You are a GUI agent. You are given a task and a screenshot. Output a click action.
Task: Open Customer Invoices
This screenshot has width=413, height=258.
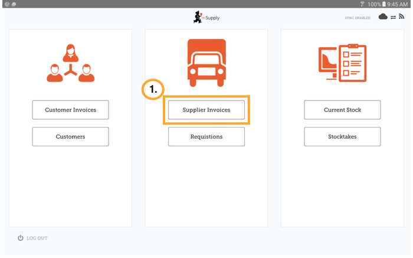point(70,110)
